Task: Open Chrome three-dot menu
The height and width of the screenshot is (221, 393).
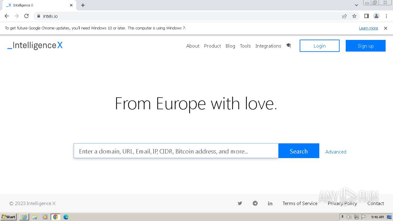Action: point(386,16)
